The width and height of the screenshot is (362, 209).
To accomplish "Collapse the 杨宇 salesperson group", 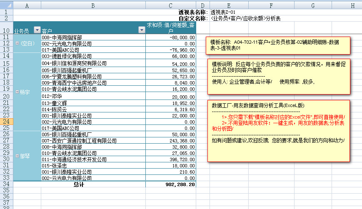I will click(16, 92).
